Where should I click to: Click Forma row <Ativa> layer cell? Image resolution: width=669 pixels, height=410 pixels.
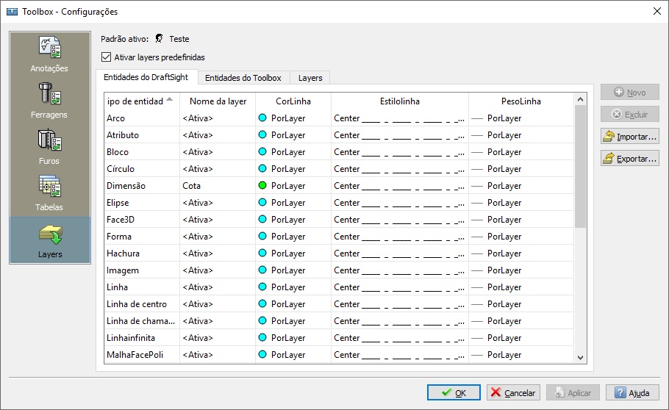[x=218, y=237]
